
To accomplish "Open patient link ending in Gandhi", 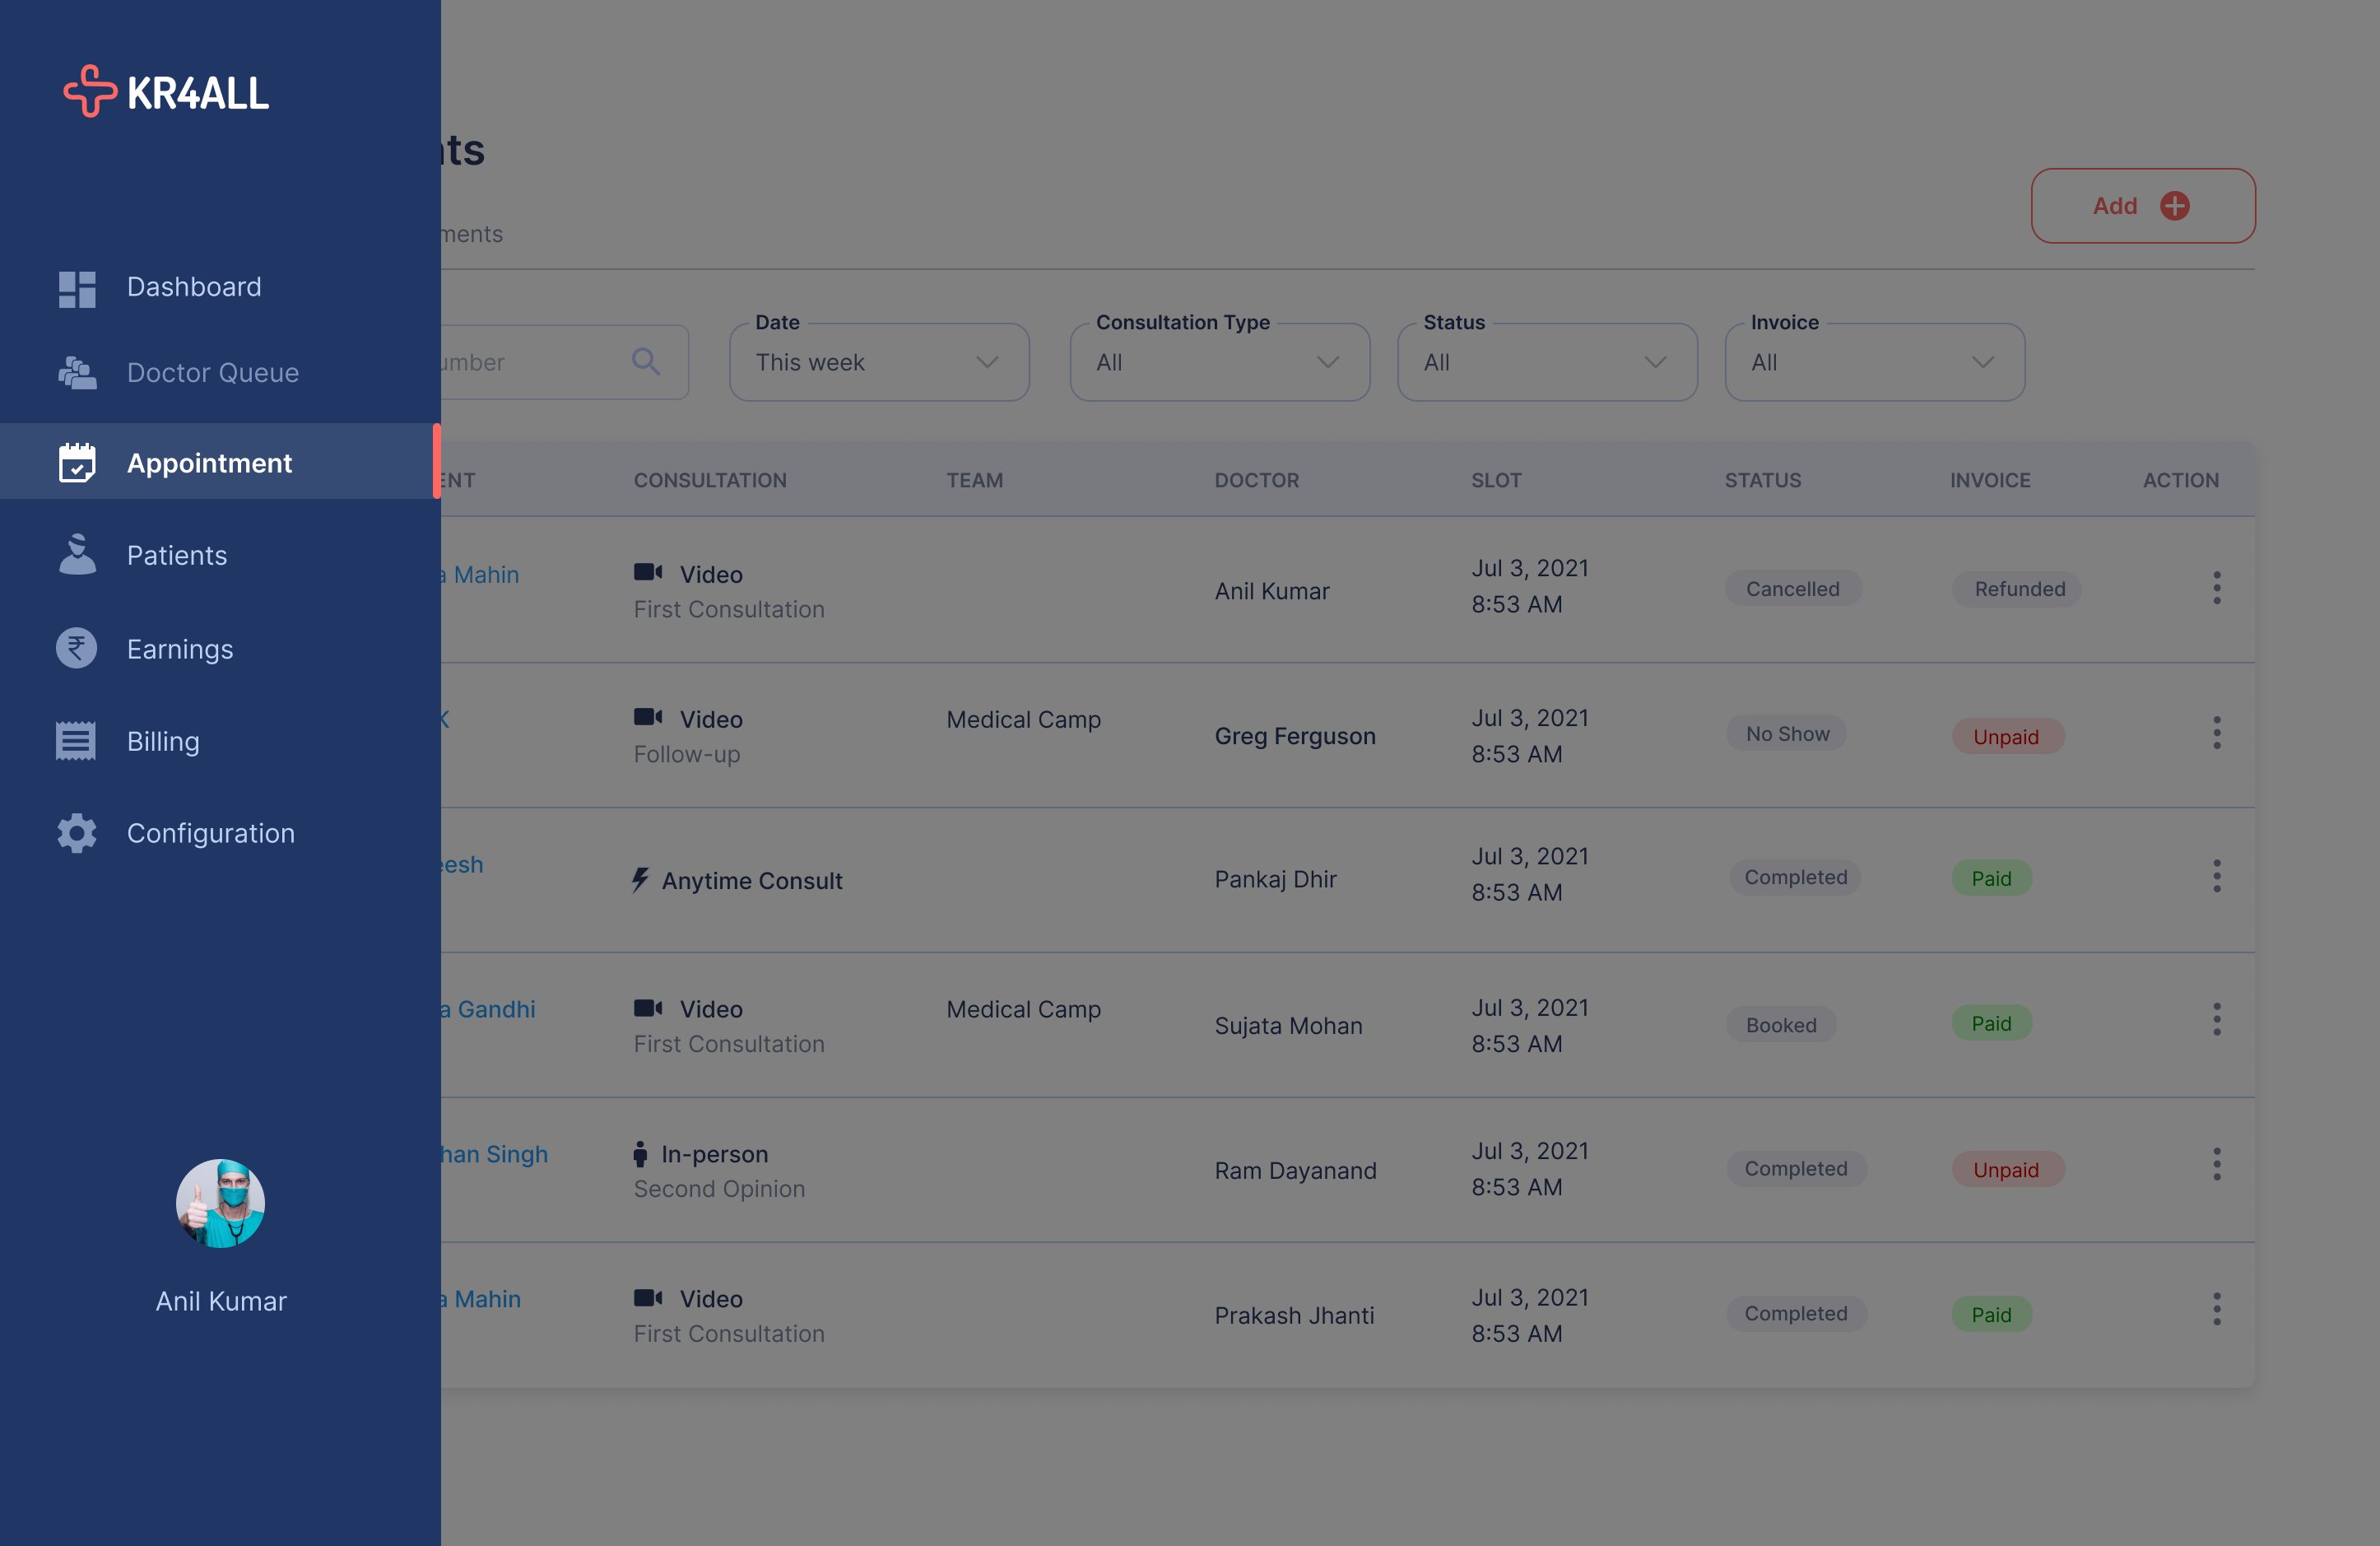I will coord(488,1009).
